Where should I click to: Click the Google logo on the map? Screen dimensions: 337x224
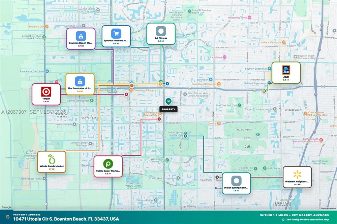click(7, 207)
